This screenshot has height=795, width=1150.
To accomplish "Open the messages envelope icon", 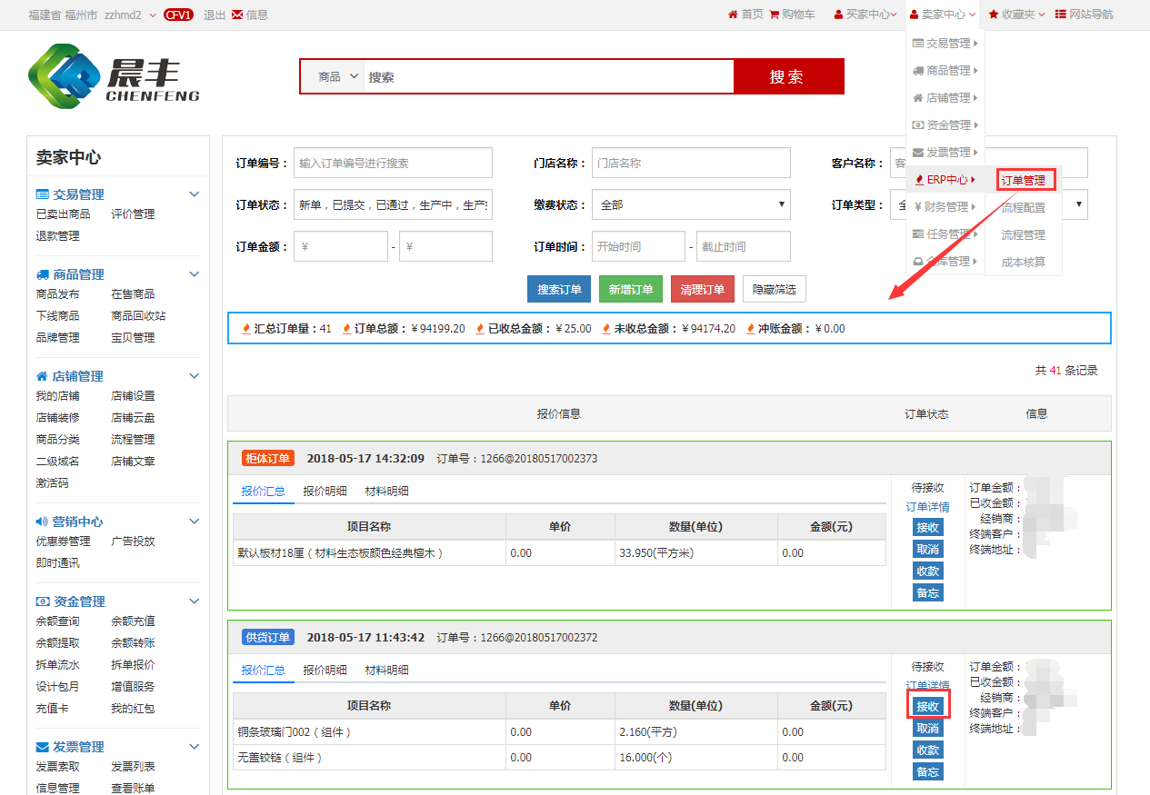I will (237, 15).
